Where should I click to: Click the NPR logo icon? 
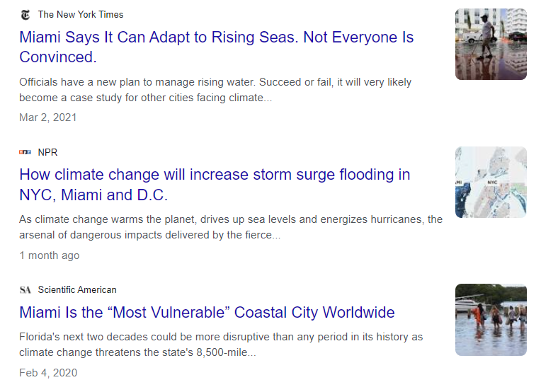[x=25, y=152]
